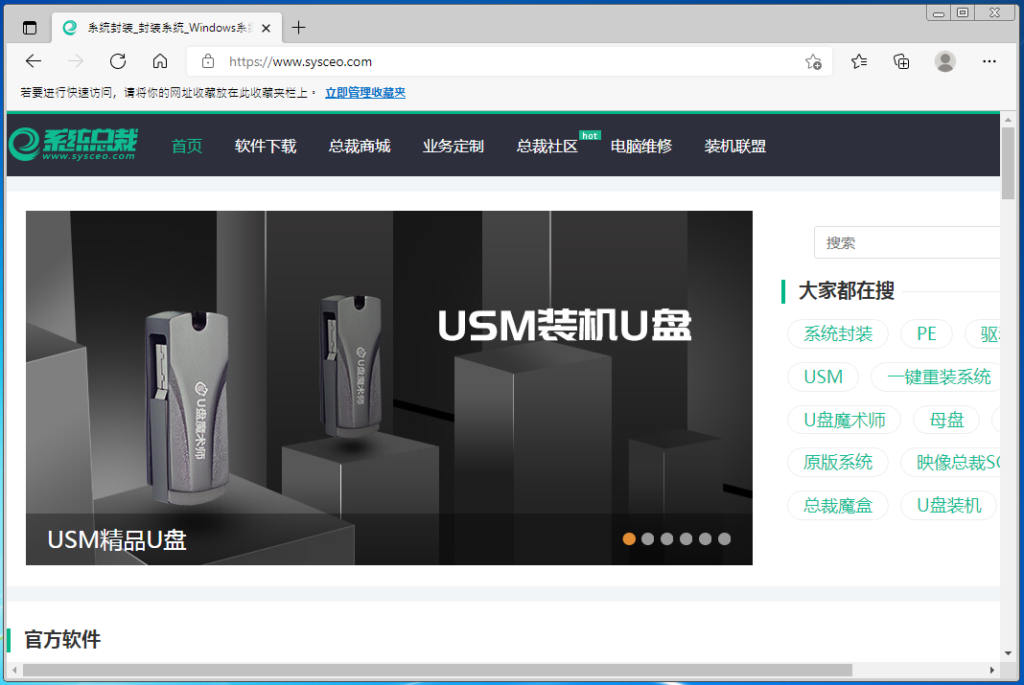Open 立即管理收藏夹 link

(365, 93)
